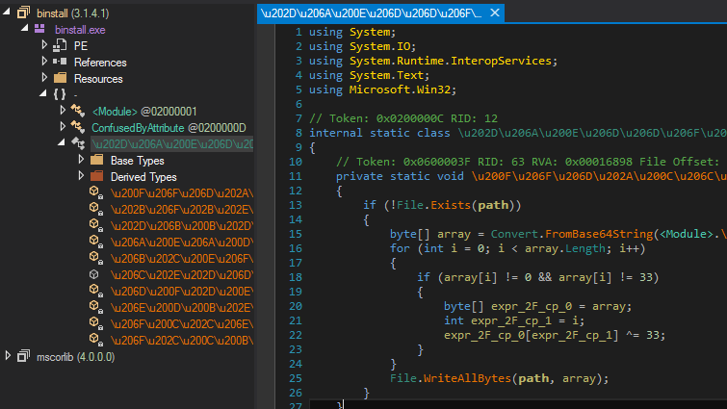Expand the References node
Screen dimensions: 727x409
[44, 61]
